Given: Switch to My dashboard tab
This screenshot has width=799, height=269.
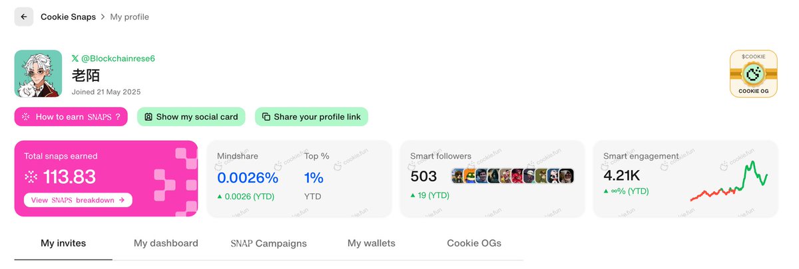Looking at the screenshot, I should coord(166,243).
